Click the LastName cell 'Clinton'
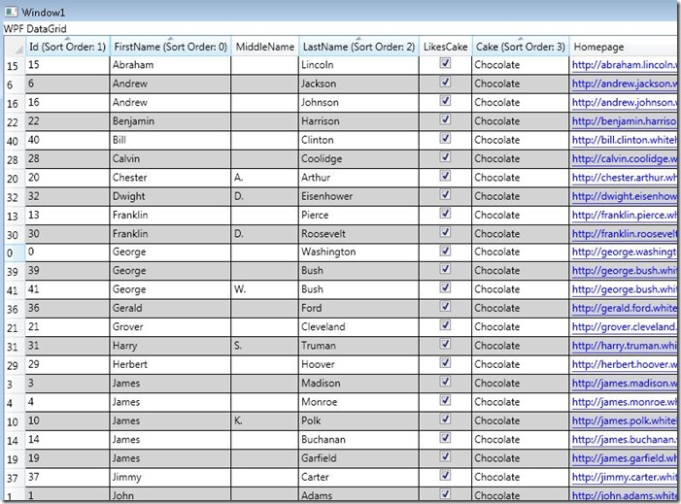The image size is (681, 504). 358,140
